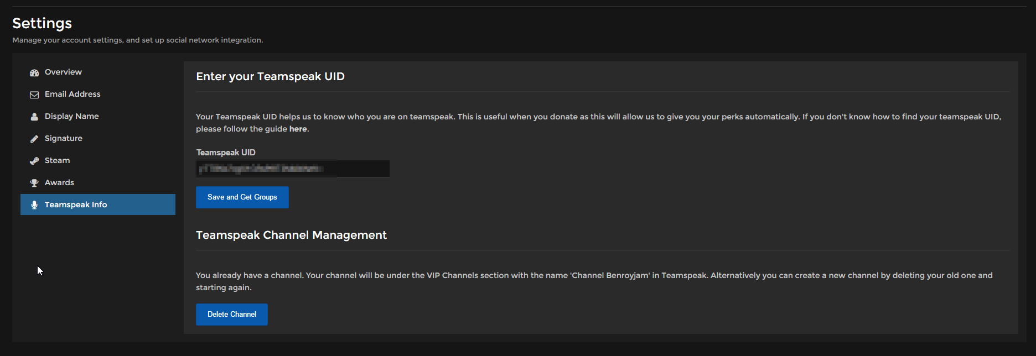Image resolution: width=1036 pixels, height=356 pixels.
Task: Go to Email Address settings
Action: click(x=72, y=94)
